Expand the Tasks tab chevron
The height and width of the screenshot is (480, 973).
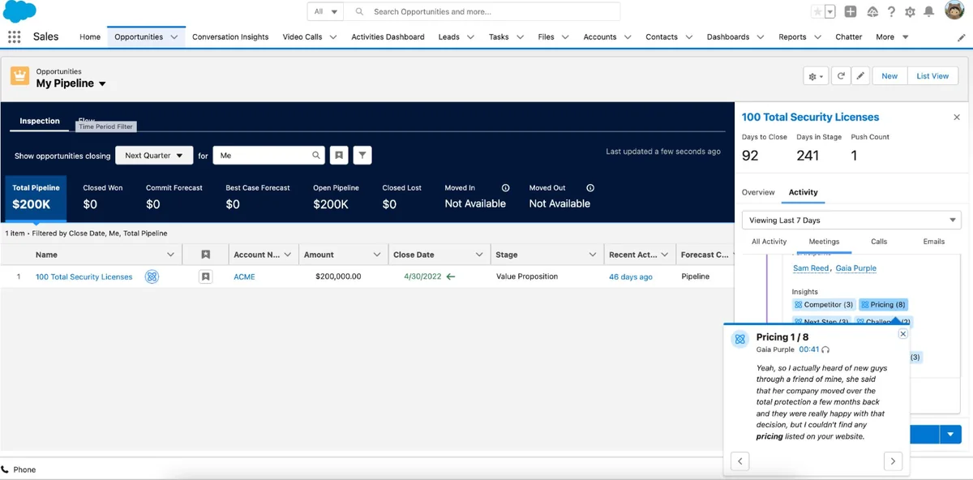click(x=520, y=37)
